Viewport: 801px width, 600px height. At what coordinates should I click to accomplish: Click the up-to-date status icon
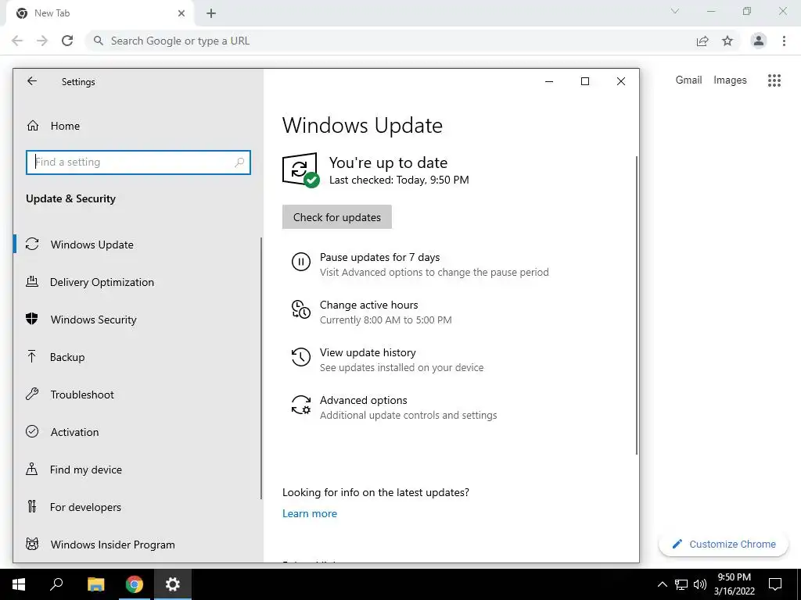(x=301, y=170)
